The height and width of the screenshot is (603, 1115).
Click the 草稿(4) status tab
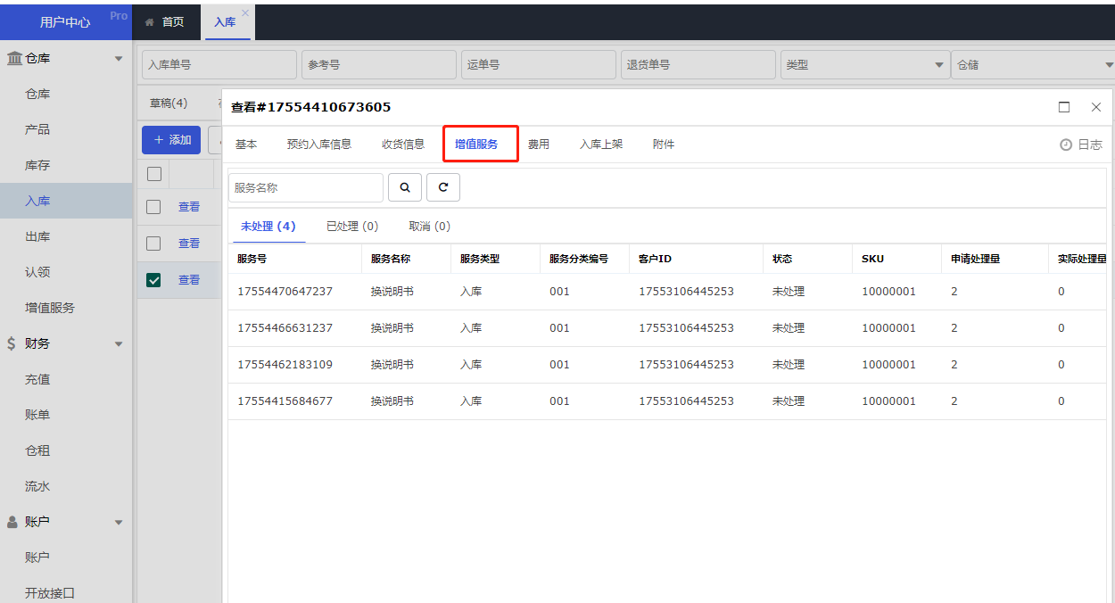pos(169,103)
